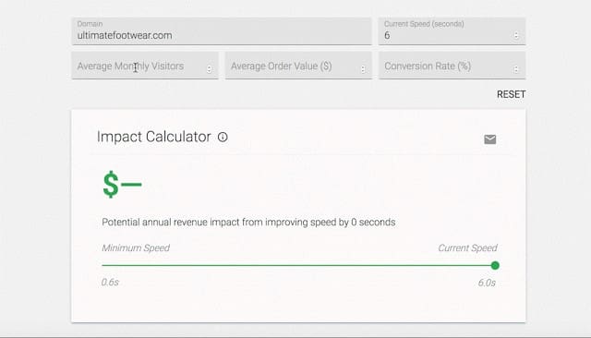Click the green speed slider handle
This screenshot has width=591, height=338.
(x=495, y=266)
